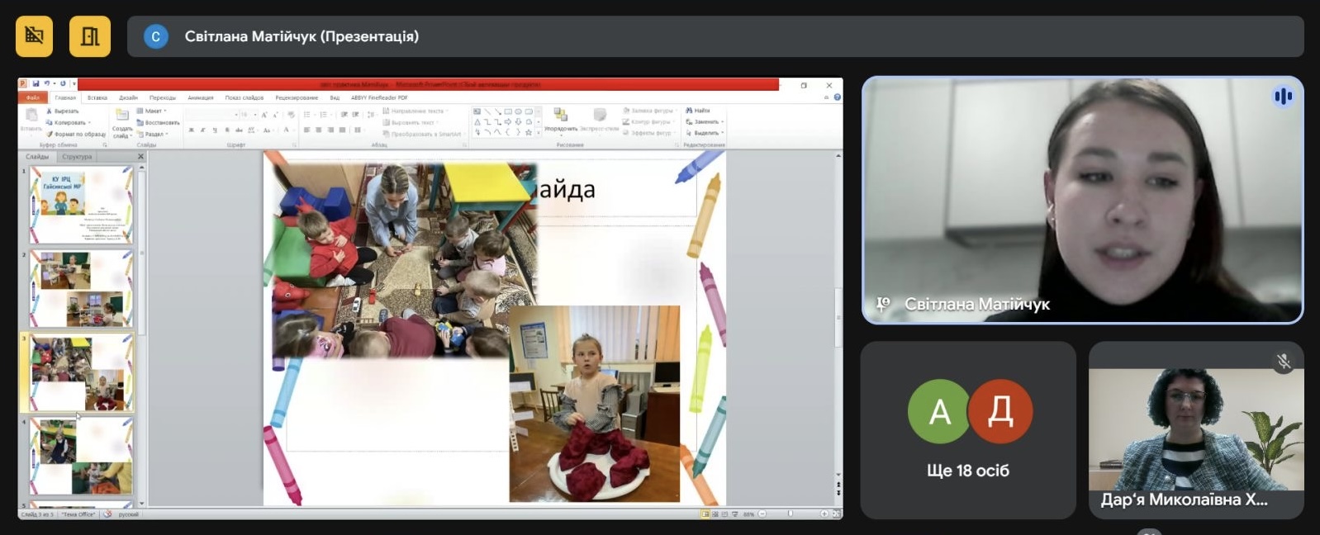Select the first slide thumbnail КУ ІРЦ
1320x535 pixels.
[81, 205]
